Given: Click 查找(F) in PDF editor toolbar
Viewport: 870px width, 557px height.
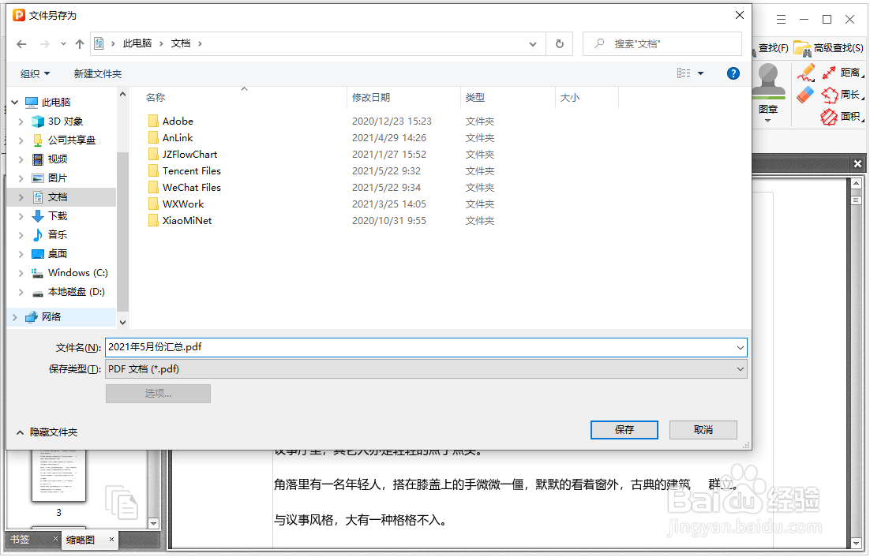Looking at the screenshot, I should tap(772, 48).
